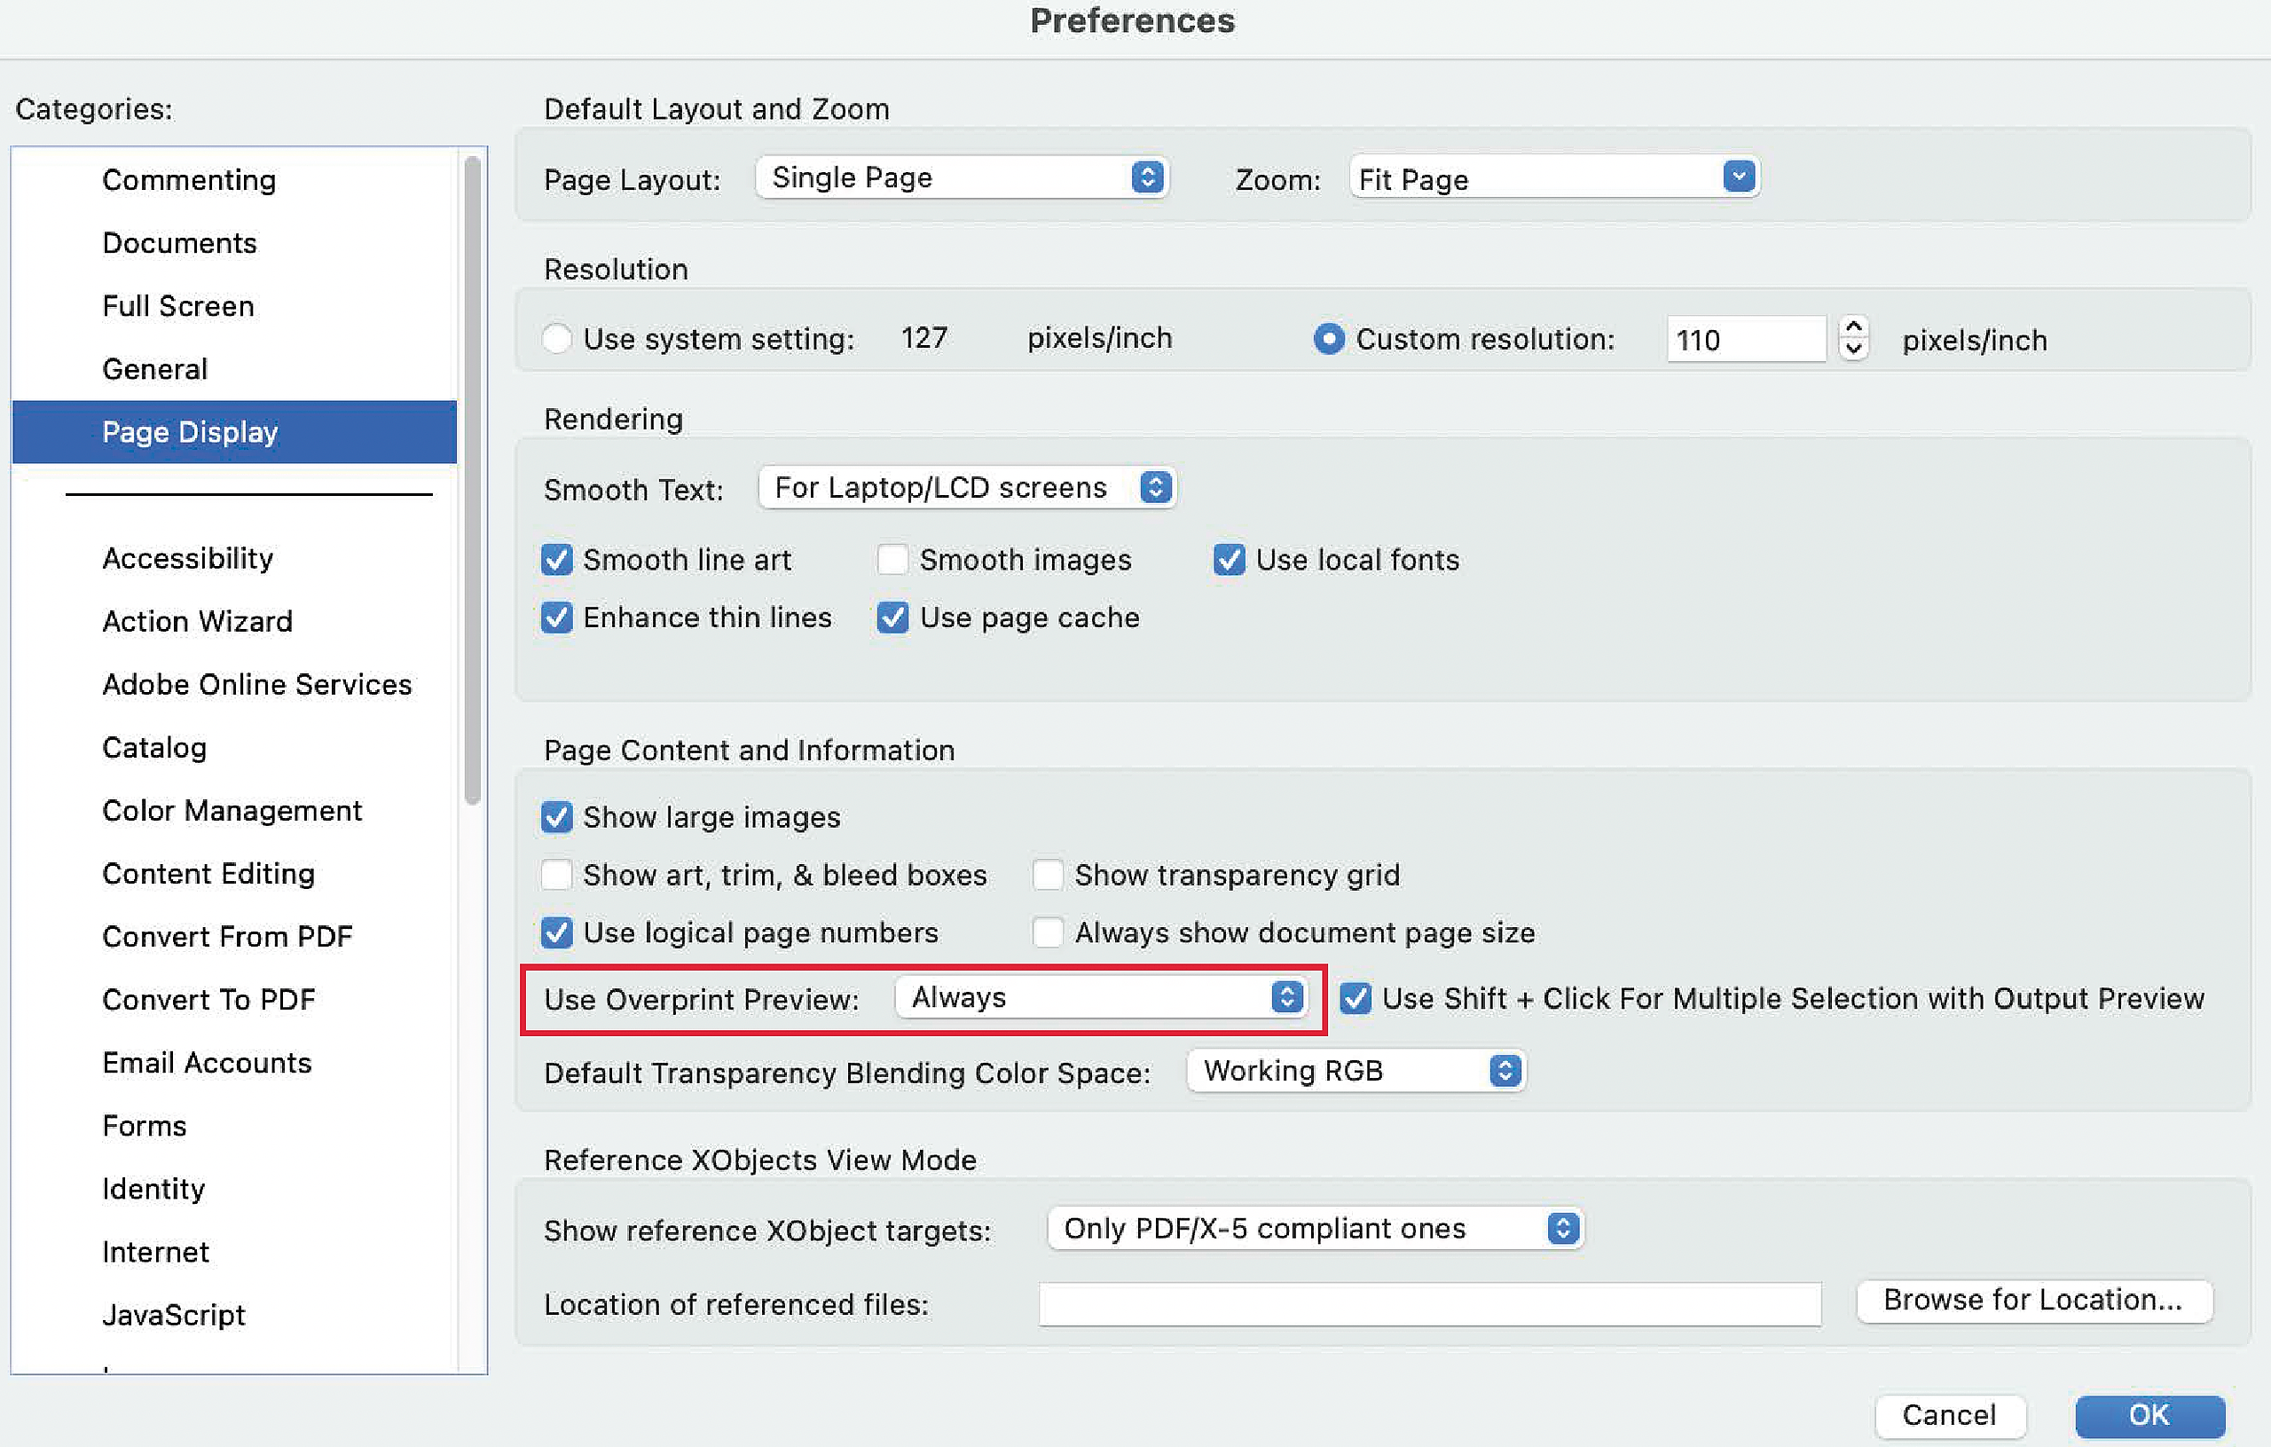Toggle Use local fonts checkbox
The image size is (2271, 1447).
(1229, 561)
